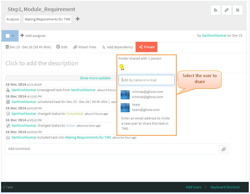Click the folder icon in included task entry
The width and height of the screenshot is (250, 194).
pyautogui.click(x=8, y=138)
